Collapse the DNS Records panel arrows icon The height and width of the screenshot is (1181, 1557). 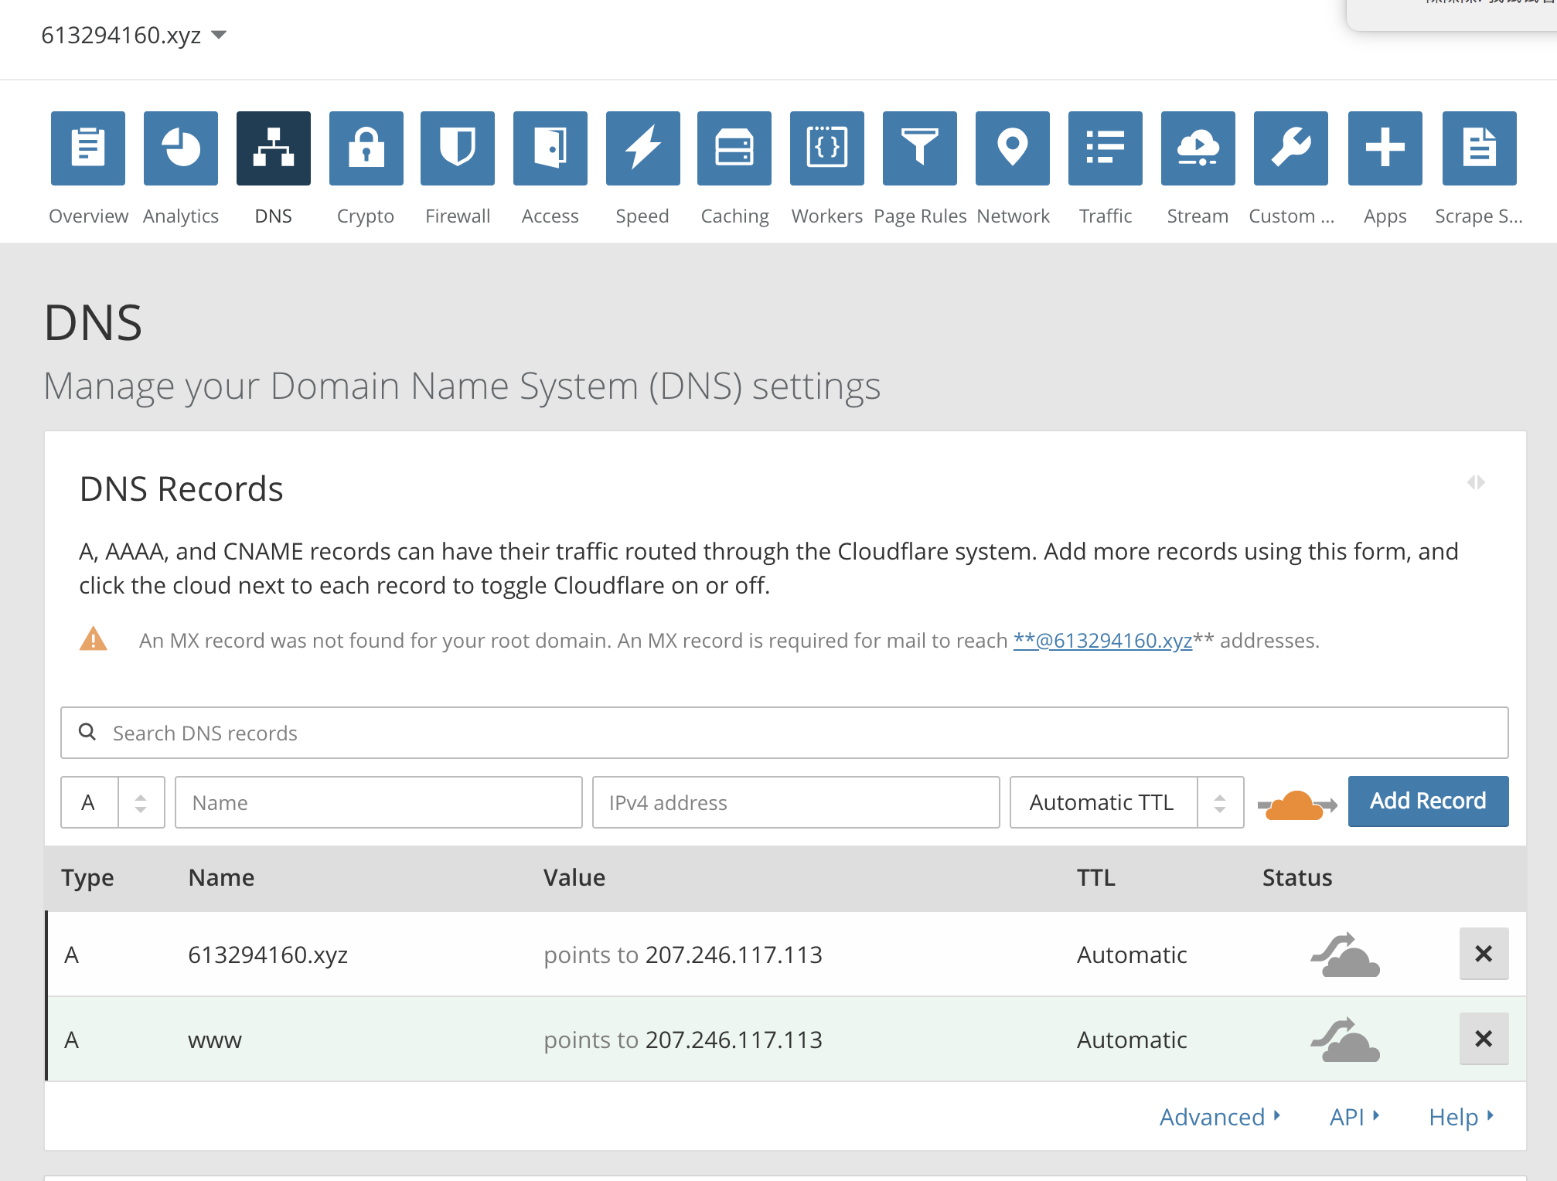click(x=1476, y=482)
